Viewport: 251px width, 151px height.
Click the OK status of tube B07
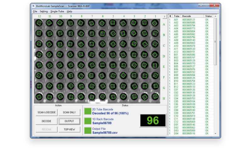pyautogui.click(x=207, y=72)
